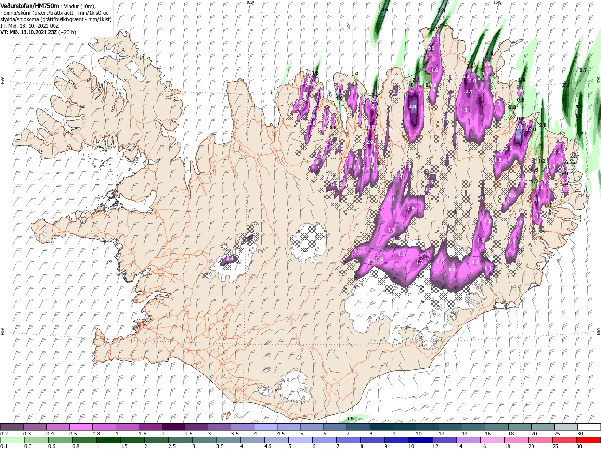Screen dimensions: 601x450
Task: Click the 0.4 value on the western glacier
Action: pyautogui.click(x=230, y=258)
